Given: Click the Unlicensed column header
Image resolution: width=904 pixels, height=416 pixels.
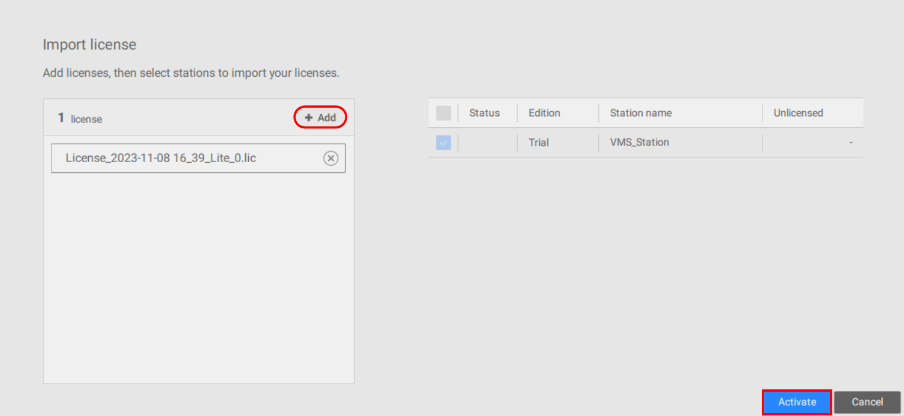Looking at the screenshot, I should pyautogui.click(x=799, y=113).
